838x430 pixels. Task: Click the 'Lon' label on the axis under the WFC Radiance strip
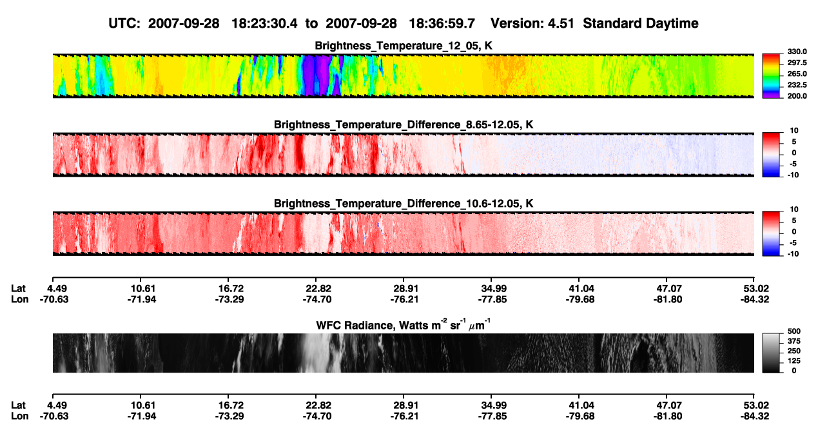point(19,416)
